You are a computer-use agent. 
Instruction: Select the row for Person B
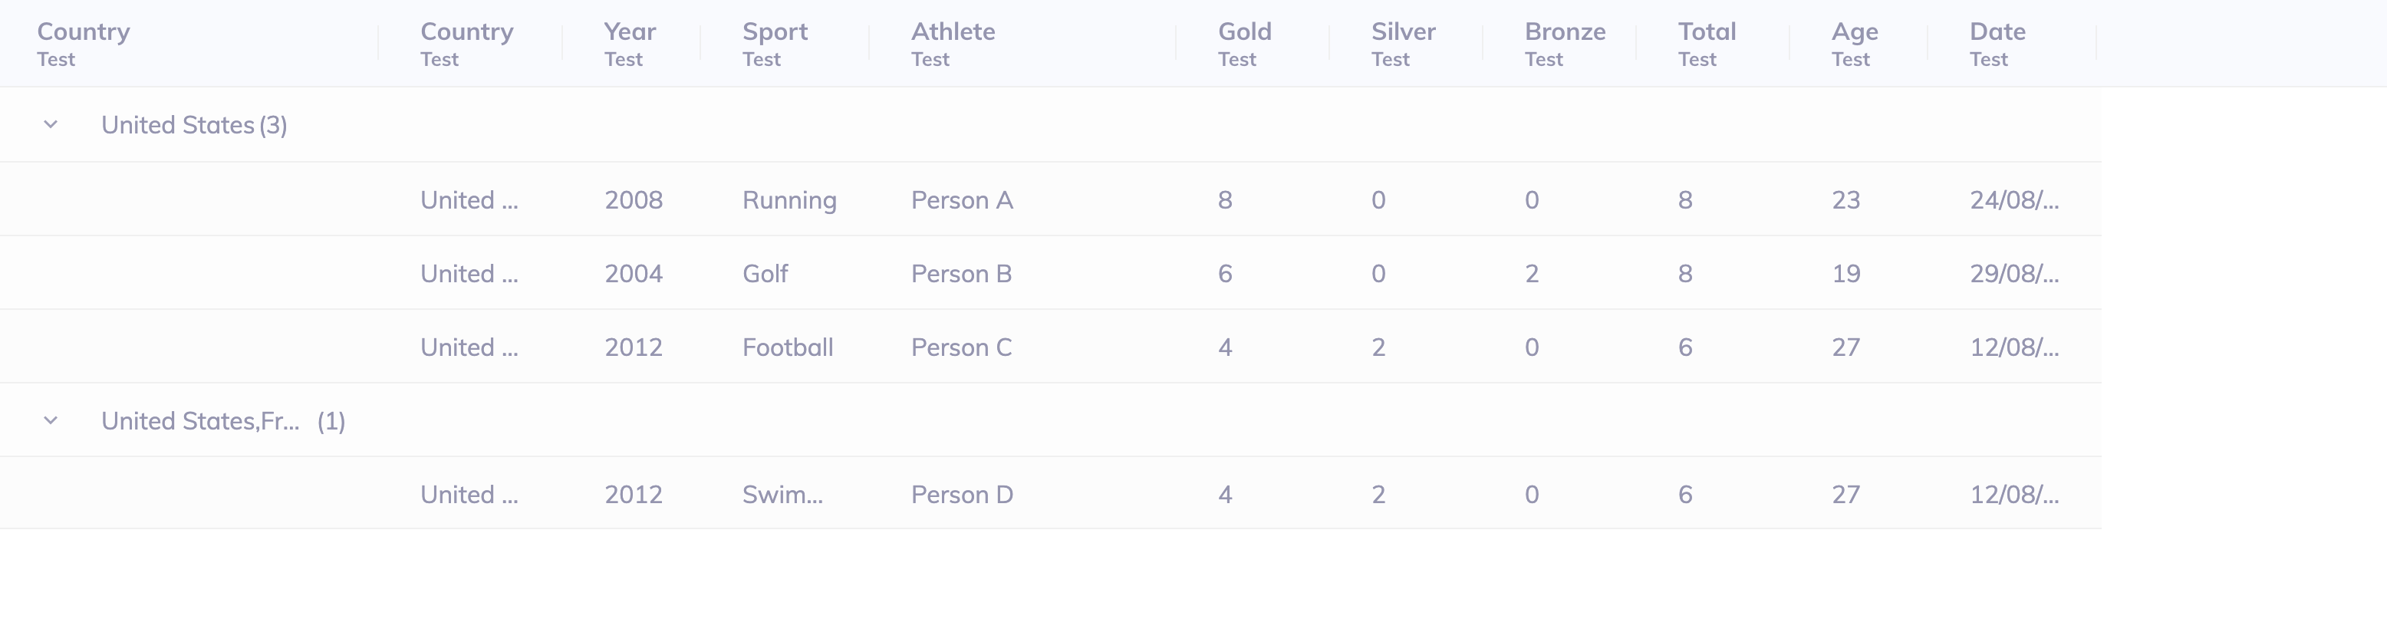coord(961,272)
